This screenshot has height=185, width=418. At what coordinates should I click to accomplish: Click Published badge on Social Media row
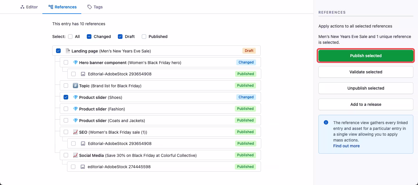pos(245,155)
